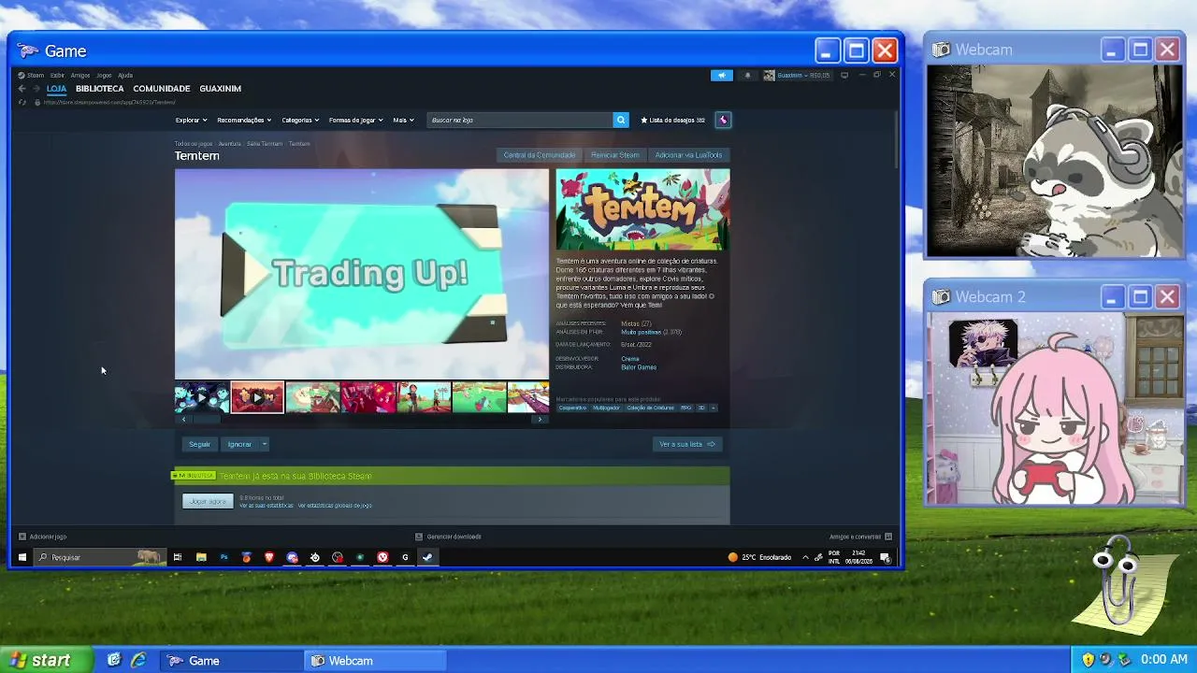Show hidden icons in the inner system tray
Viewport: 1197px width, 673px height.
click(805, 557)
